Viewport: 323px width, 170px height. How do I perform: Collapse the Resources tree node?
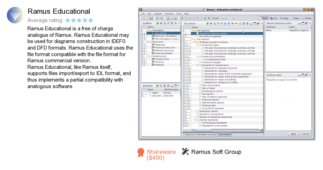(148, 42)
